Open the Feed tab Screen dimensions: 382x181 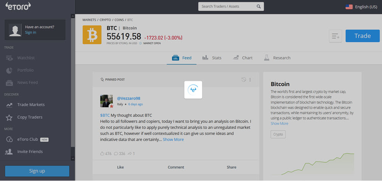coord(181,58)
